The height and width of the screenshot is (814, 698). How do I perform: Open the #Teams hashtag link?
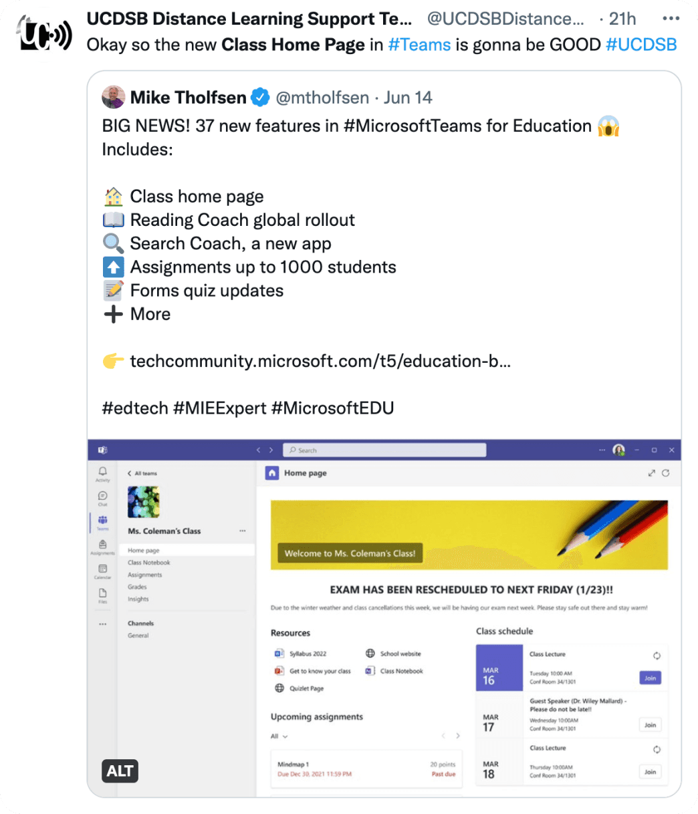(x=419, y=45)
